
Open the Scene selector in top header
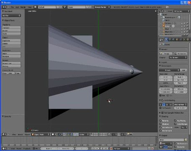click(76, 7)
